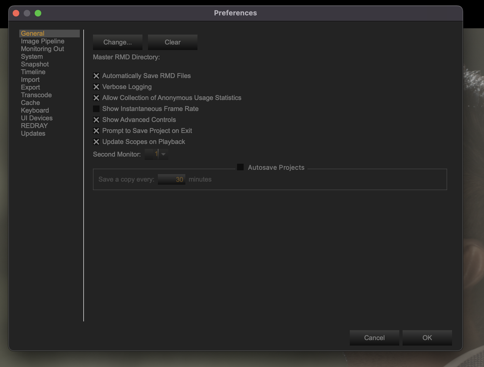The image size is (484, 367).
Task: Clear the Master RMD Directory
Action: click(173, 42)
